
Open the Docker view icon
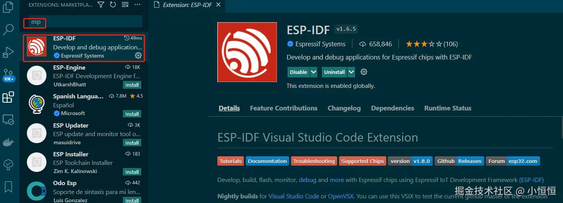(x=8, y=142)
